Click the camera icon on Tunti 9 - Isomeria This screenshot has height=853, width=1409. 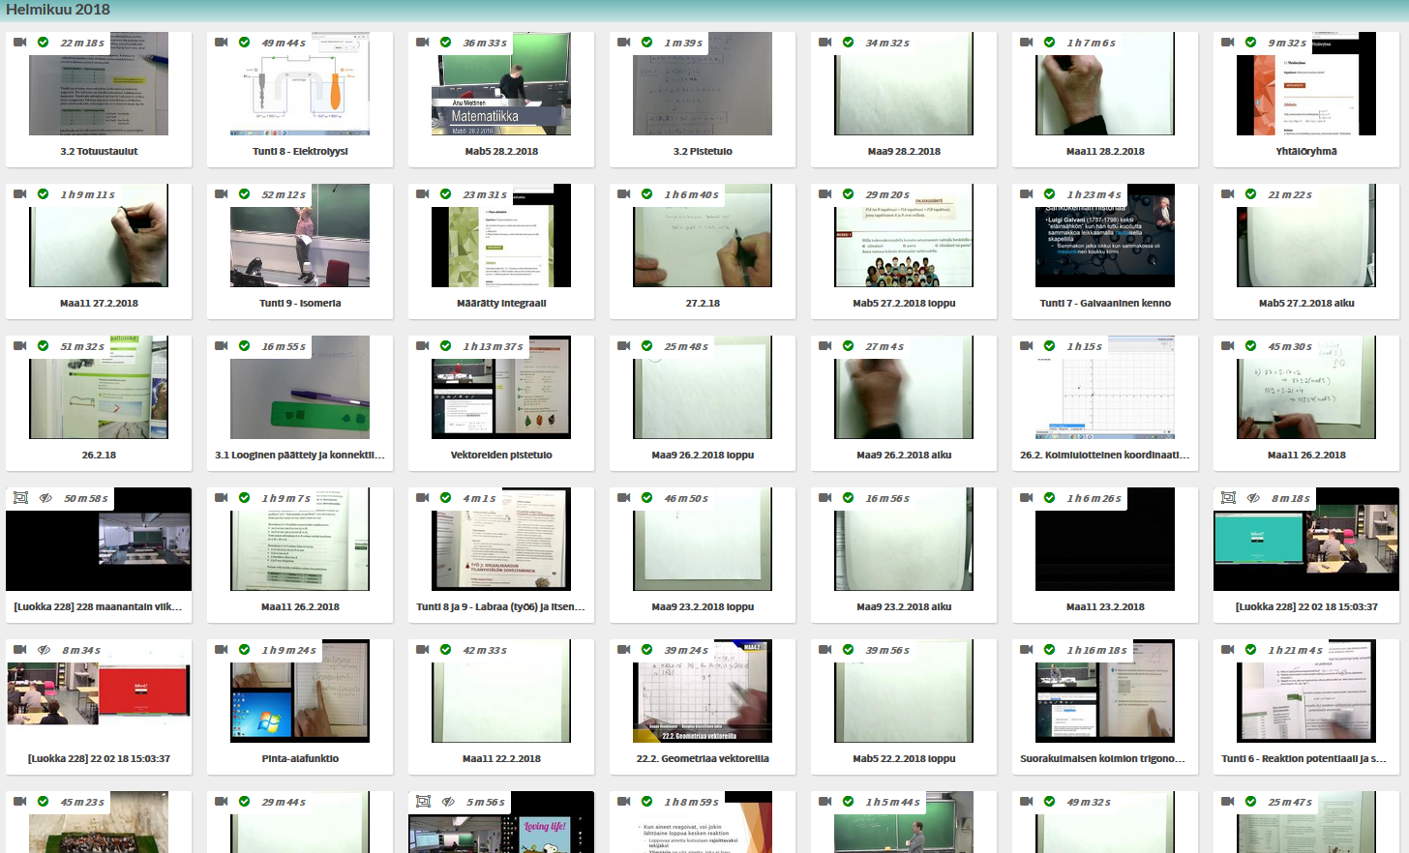coord(221,194)
